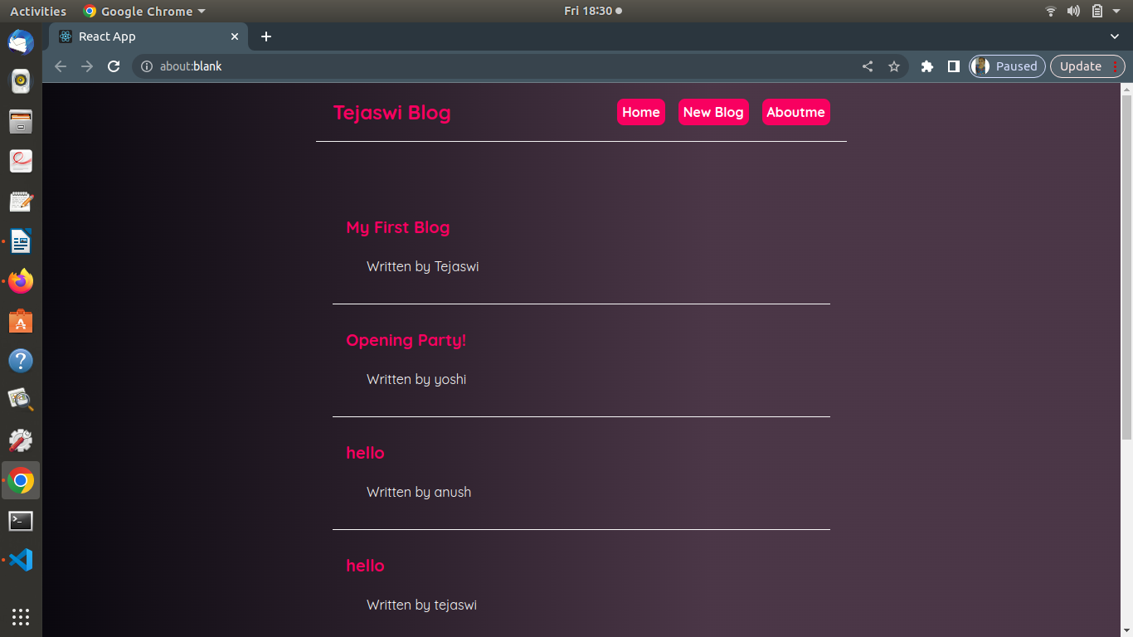Click the page's vertical scrollbar
The height and width of the screenshot is (637, 1133).
[1126, 265]
